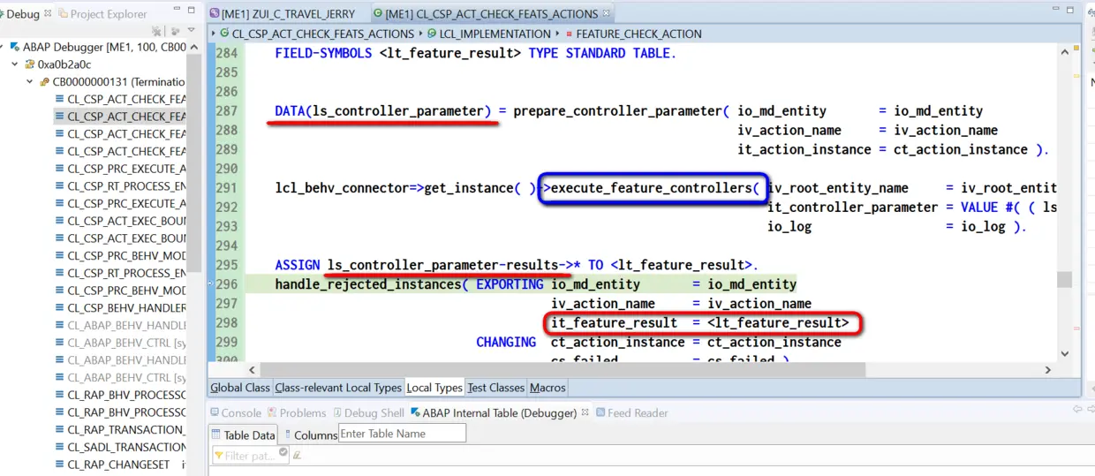1095x476 pixels.
Task: Click the Remove All Terminated Launches icon
Action: [156, 31]
